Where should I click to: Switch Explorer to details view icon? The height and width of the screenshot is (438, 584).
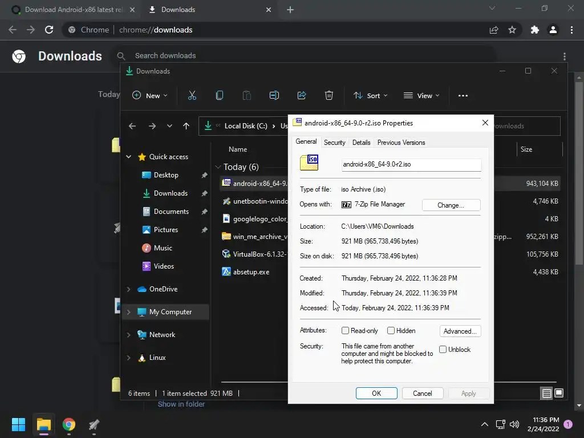pos(546,394)
